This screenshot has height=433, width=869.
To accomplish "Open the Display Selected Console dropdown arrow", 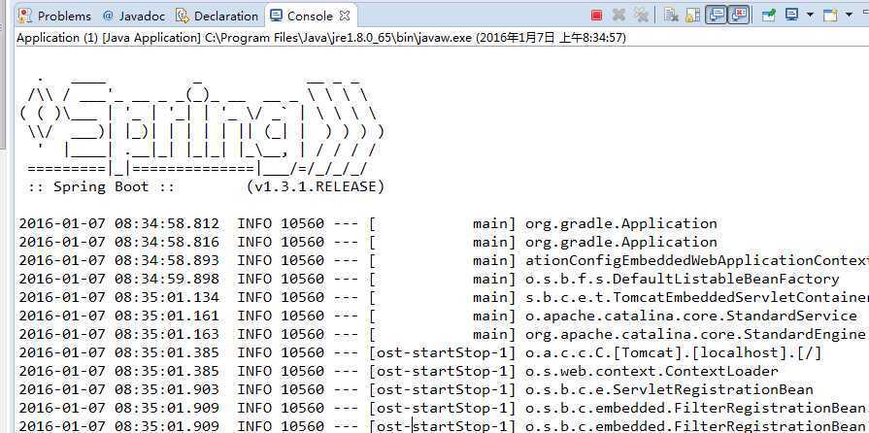I will (810, 16).
